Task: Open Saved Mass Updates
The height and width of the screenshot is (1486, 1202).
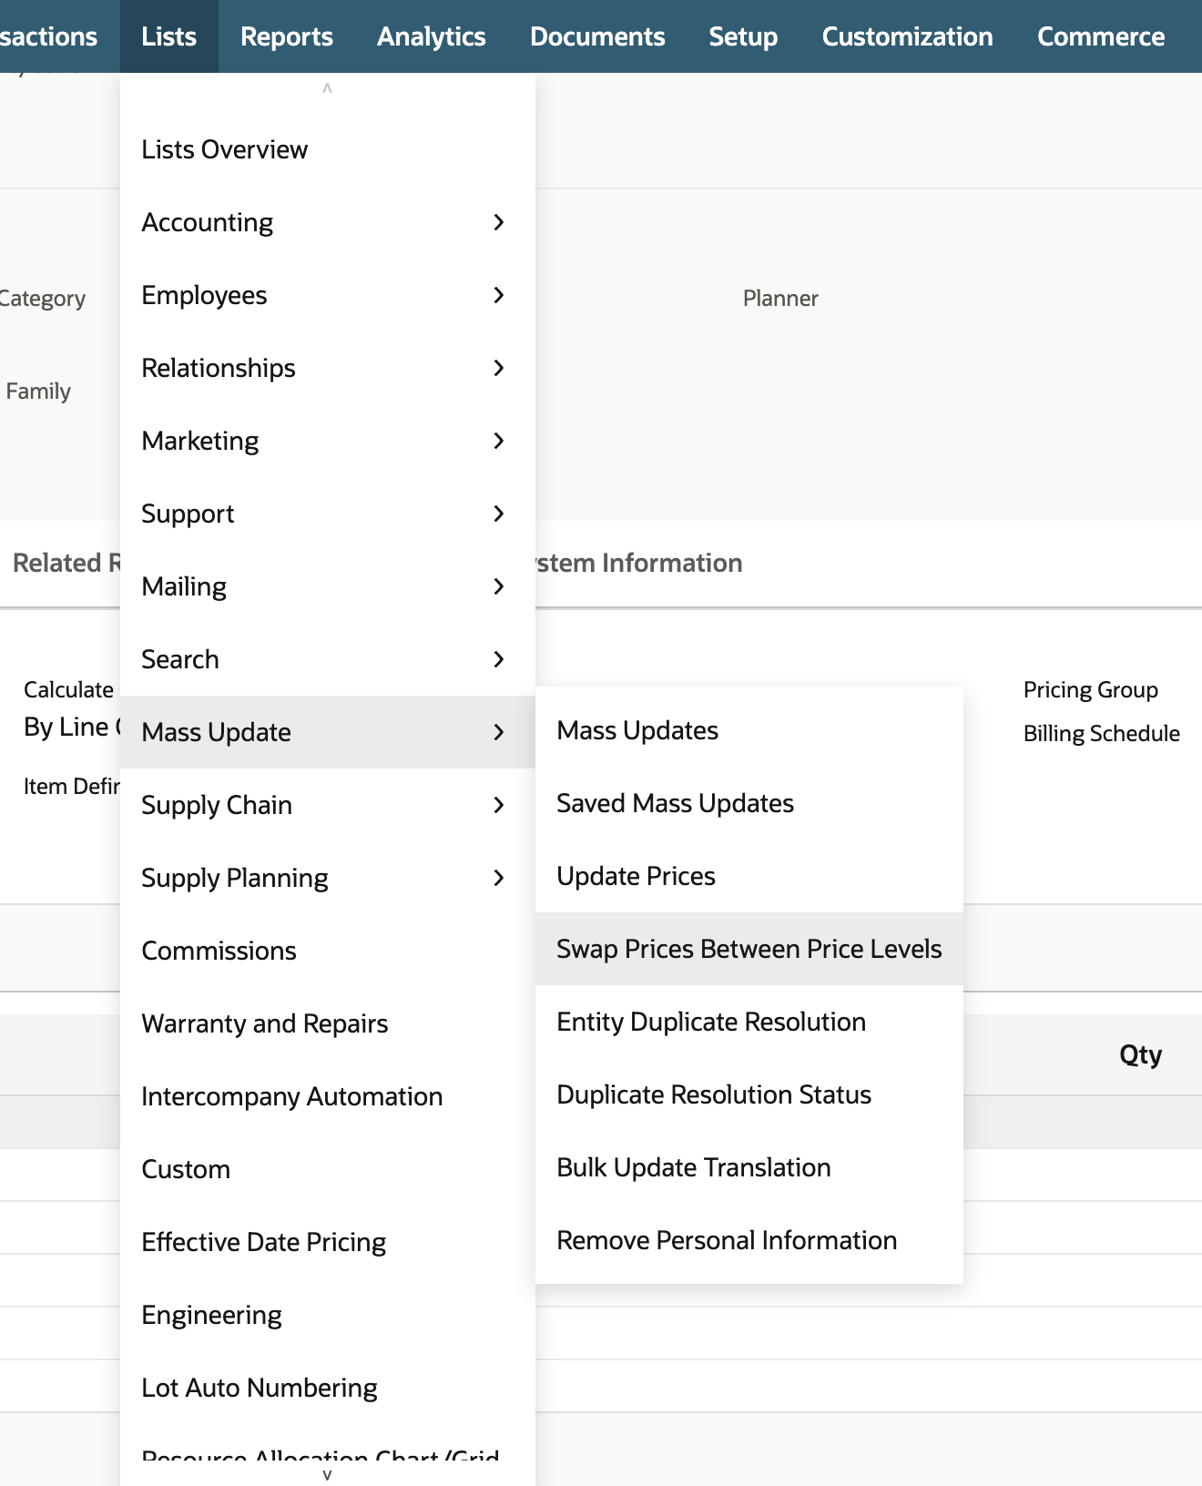Action: point(749,803)
